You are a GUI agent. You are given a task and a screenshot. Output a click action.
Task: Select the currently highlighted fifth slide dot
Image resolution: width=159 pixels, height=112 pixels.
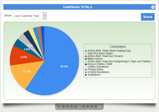[x=80, y=107]
